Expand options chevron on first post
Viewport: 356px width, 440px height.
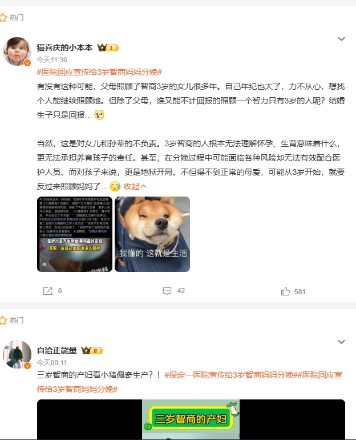pyautogui.click(x=341, y=39)
